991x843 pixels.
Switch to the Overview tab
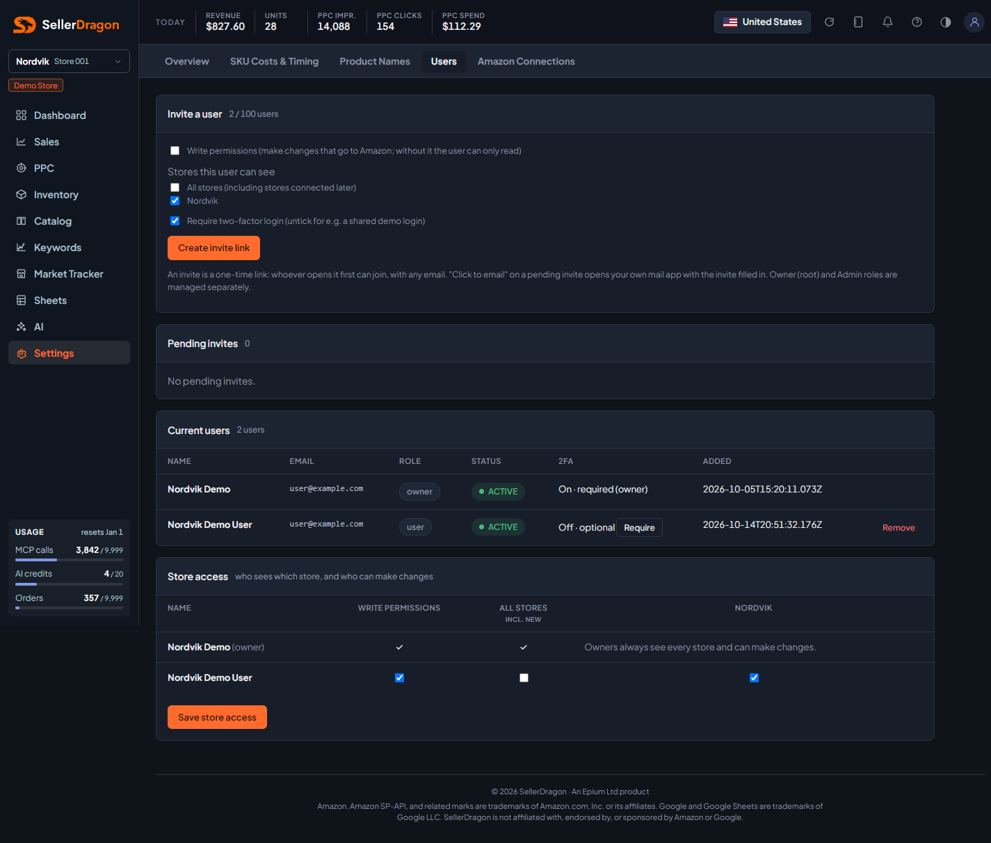pyautogui.click(x=187, y=61)
